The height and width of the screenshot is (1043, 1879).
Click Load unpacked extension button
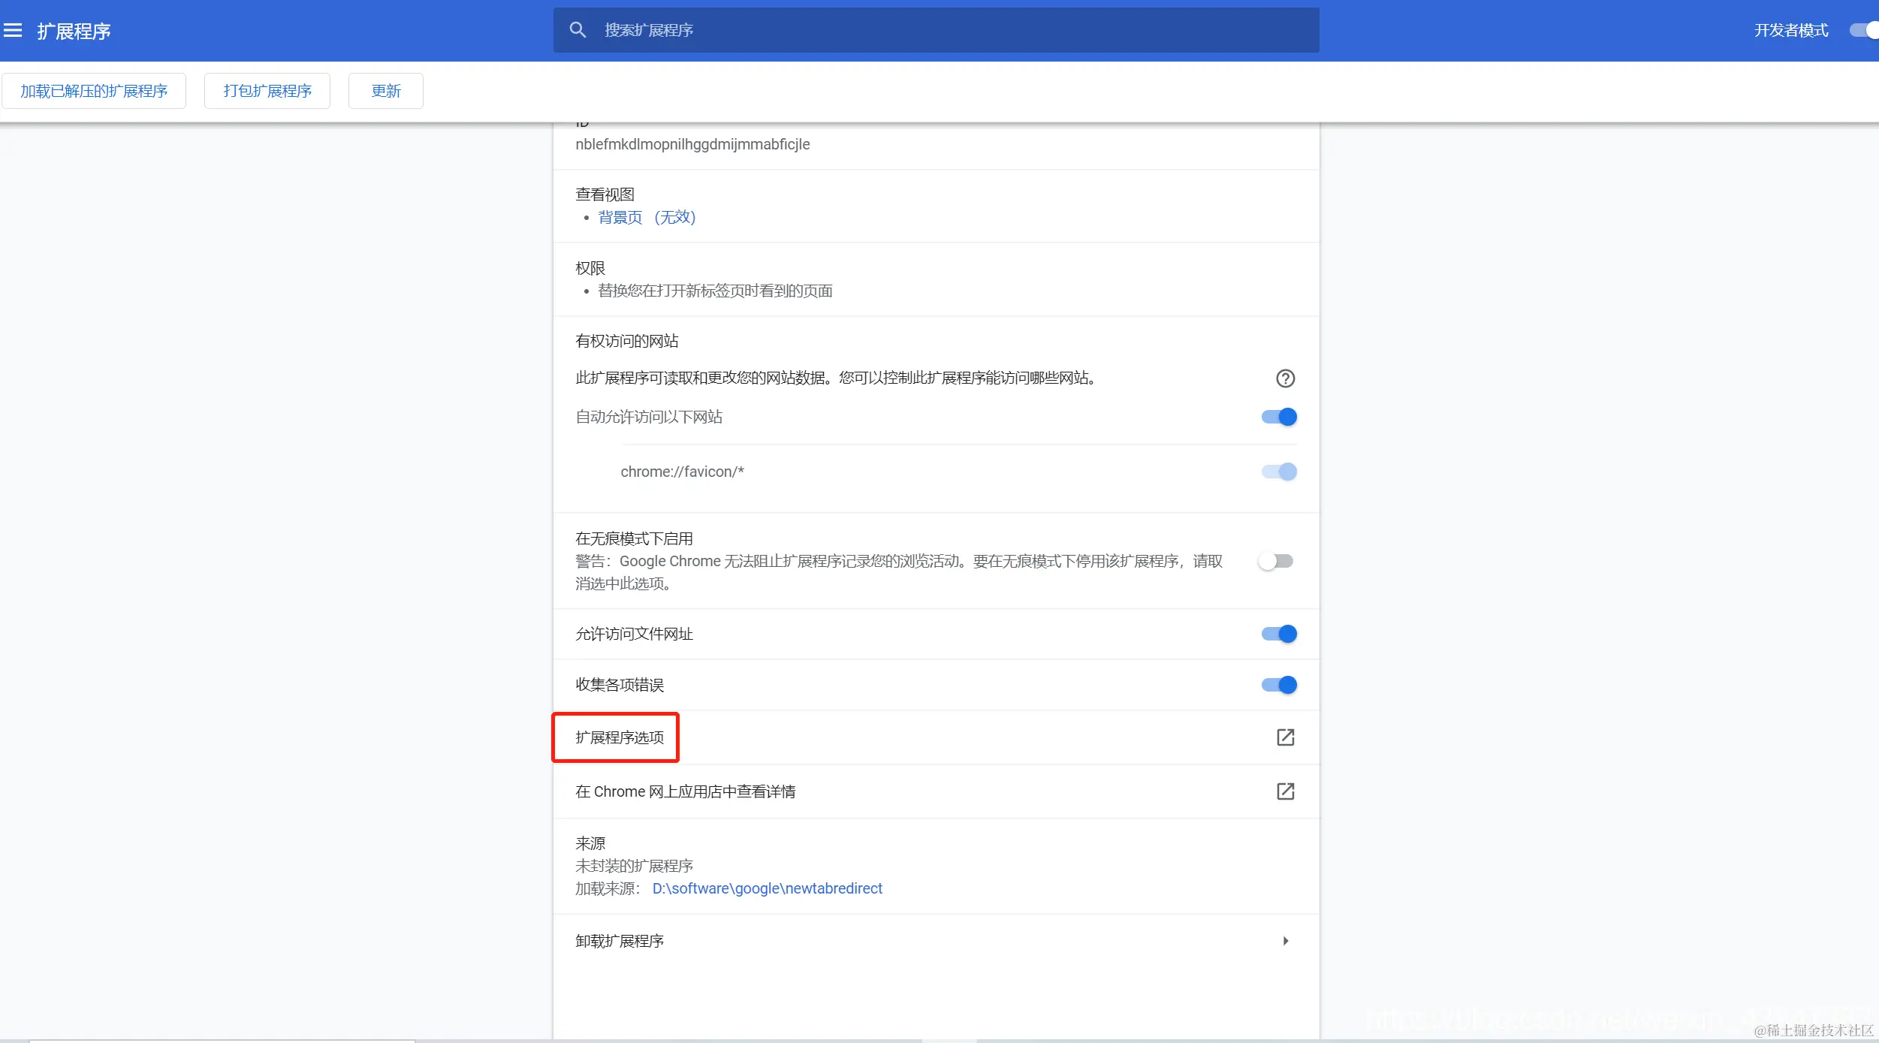click(94, 91)
